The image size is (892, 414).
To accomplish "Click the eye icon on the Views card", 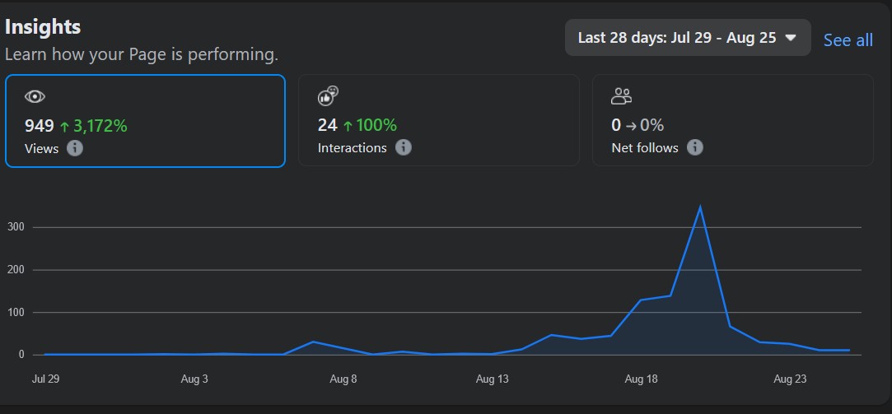I will [35, 96].
